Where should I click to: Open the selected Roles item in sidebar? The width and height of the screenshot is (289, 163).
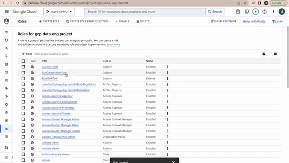tap(6, 129)
